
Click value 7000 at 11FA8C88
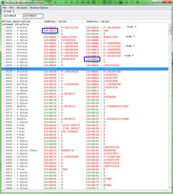64,169
